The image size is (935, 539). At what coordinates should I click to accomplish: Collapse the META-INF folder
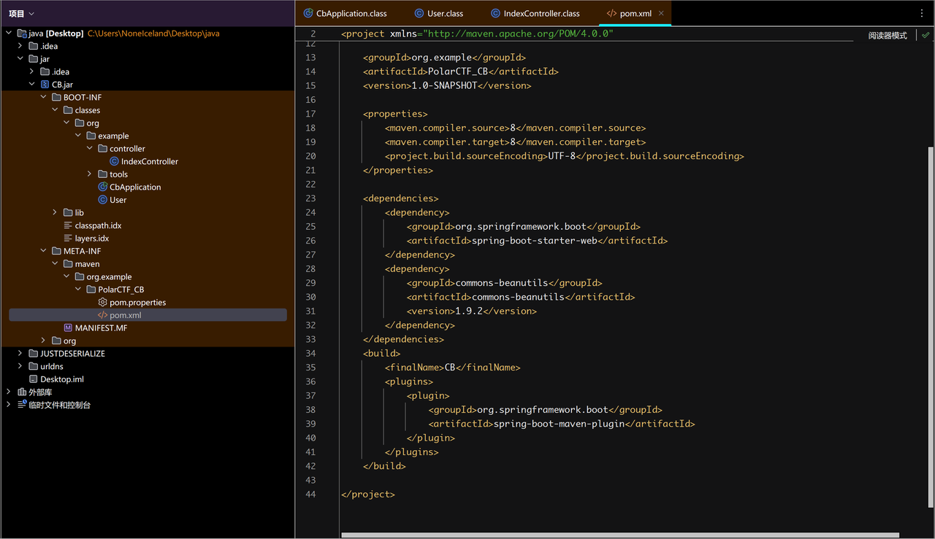pyautogui.click(x=44, y=251)
